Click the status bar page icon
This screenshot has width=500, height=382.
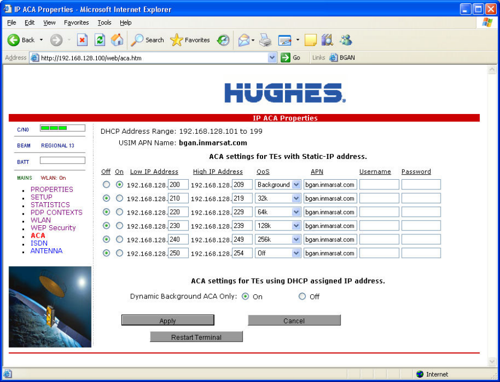click(x=7, y=373)
